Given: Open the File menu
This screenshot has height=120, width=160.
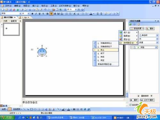Looking at the screenshot, I should point(8,6).
